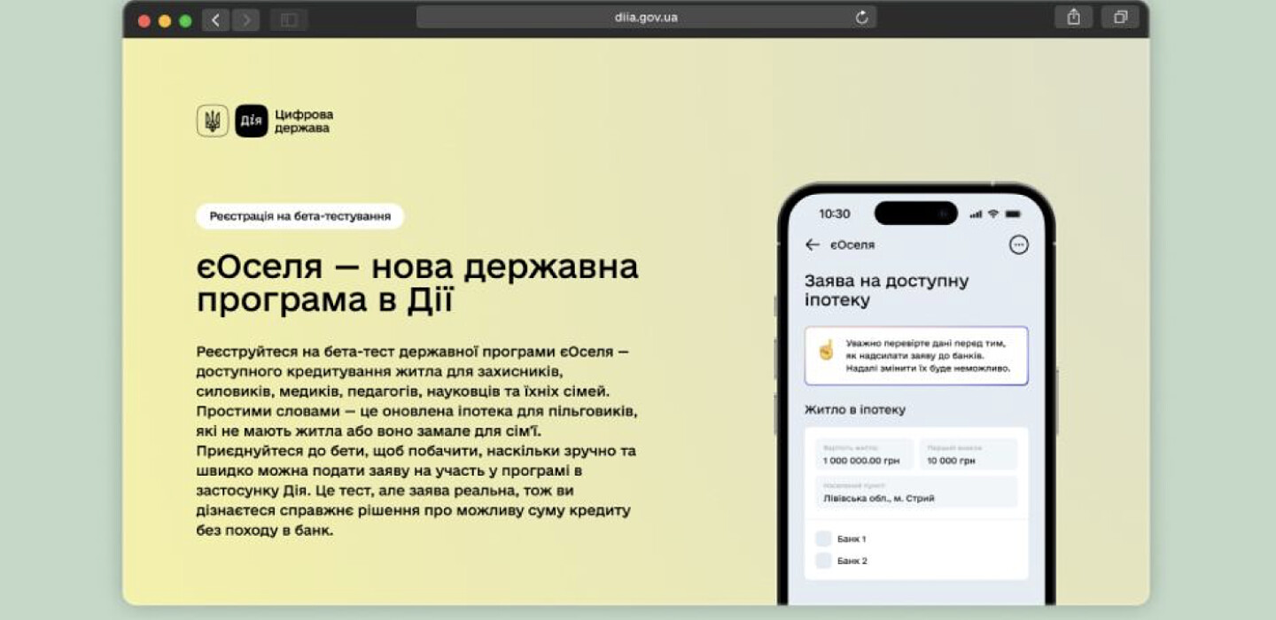The width and height of the screenshot is (1276, 620).
Task: Close the Safari window with red button
Action: 144,20
